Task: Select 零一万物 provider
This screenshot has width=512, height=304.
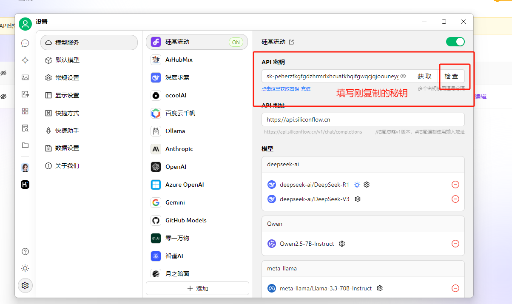Action: pos(197,238)
